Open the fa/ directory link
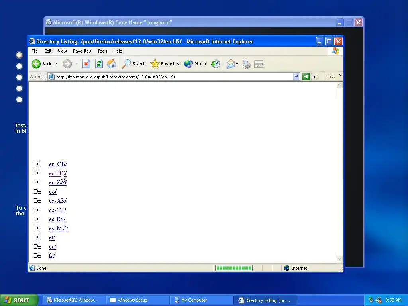The height and width of the screenshot is (306, 408). click(x=52, y=256)
